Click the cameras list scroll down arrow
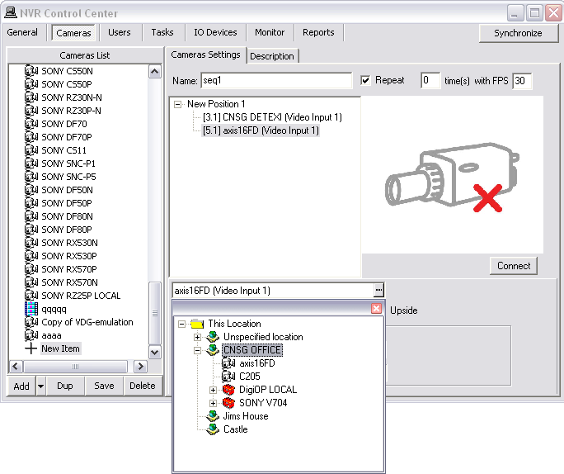 tap(155, 352)
